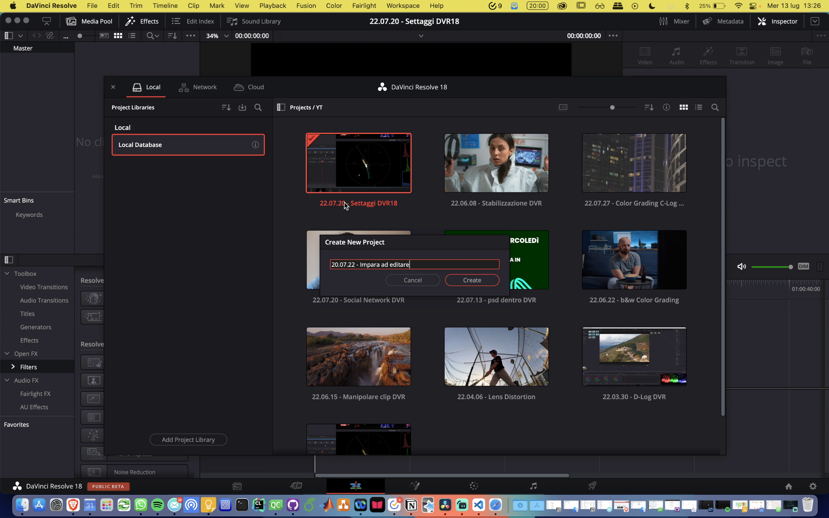Open the Media page

click(x=237, y=486)
